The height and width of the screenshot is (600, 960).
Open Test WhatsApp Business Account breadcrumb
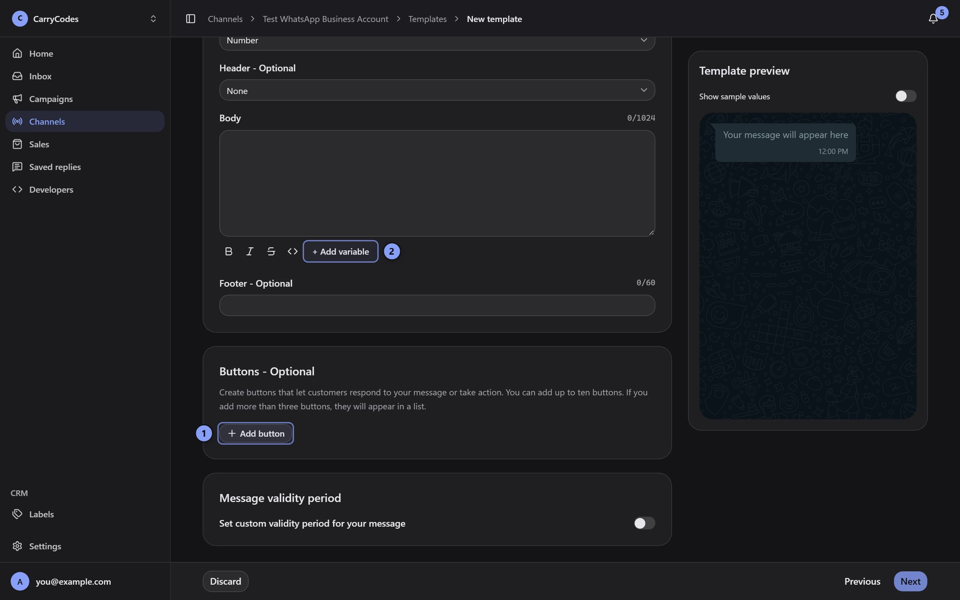click(325, 19)
